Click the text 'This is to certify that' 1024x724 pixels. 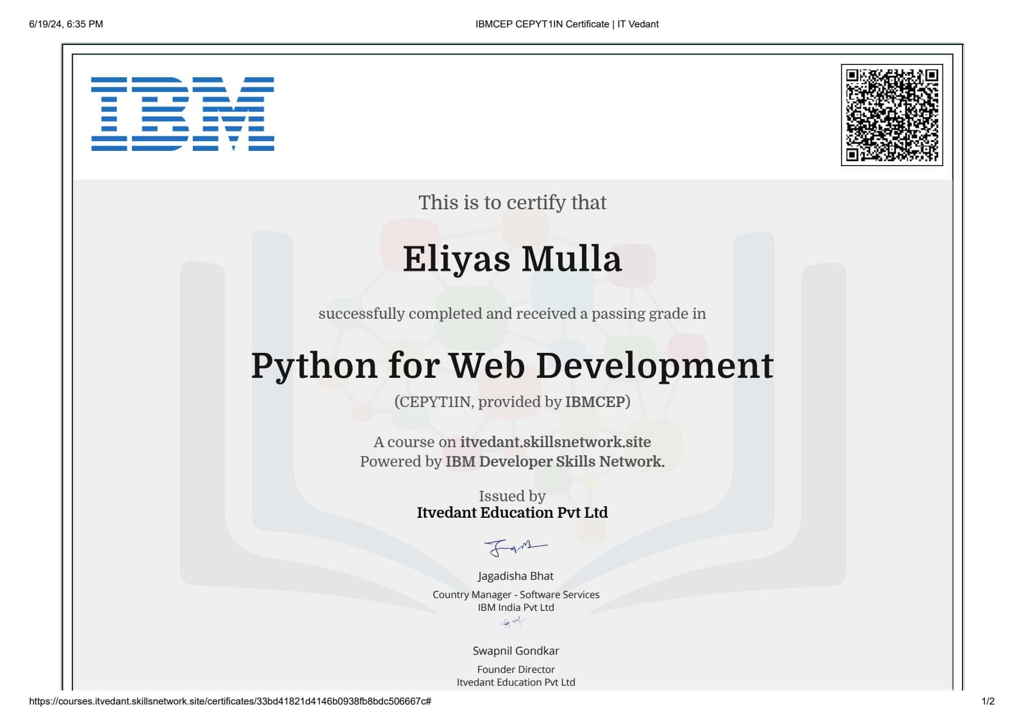point(512,203)
